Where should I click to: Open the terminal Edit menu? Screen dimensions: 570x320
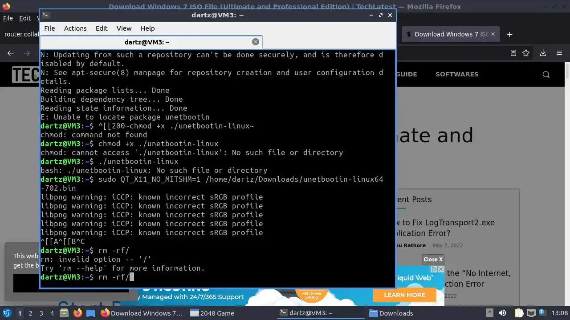(102, 28)
